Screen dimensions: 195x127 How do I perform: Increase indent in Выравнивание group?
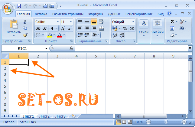87,35
